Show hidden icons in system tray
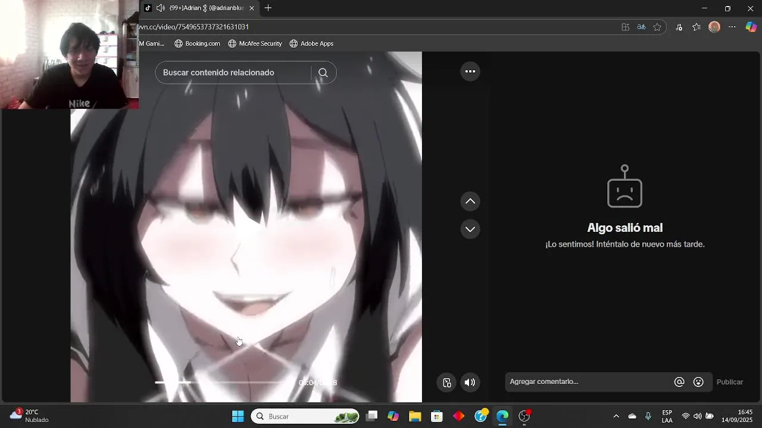This screenshot has width=762, height=428. 616,416
